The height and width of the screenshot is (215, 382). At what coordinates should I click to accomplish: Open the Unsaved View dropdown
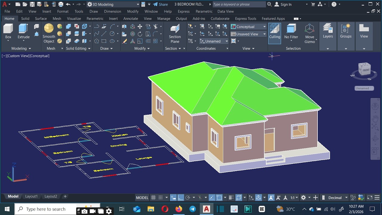point(248,34)
